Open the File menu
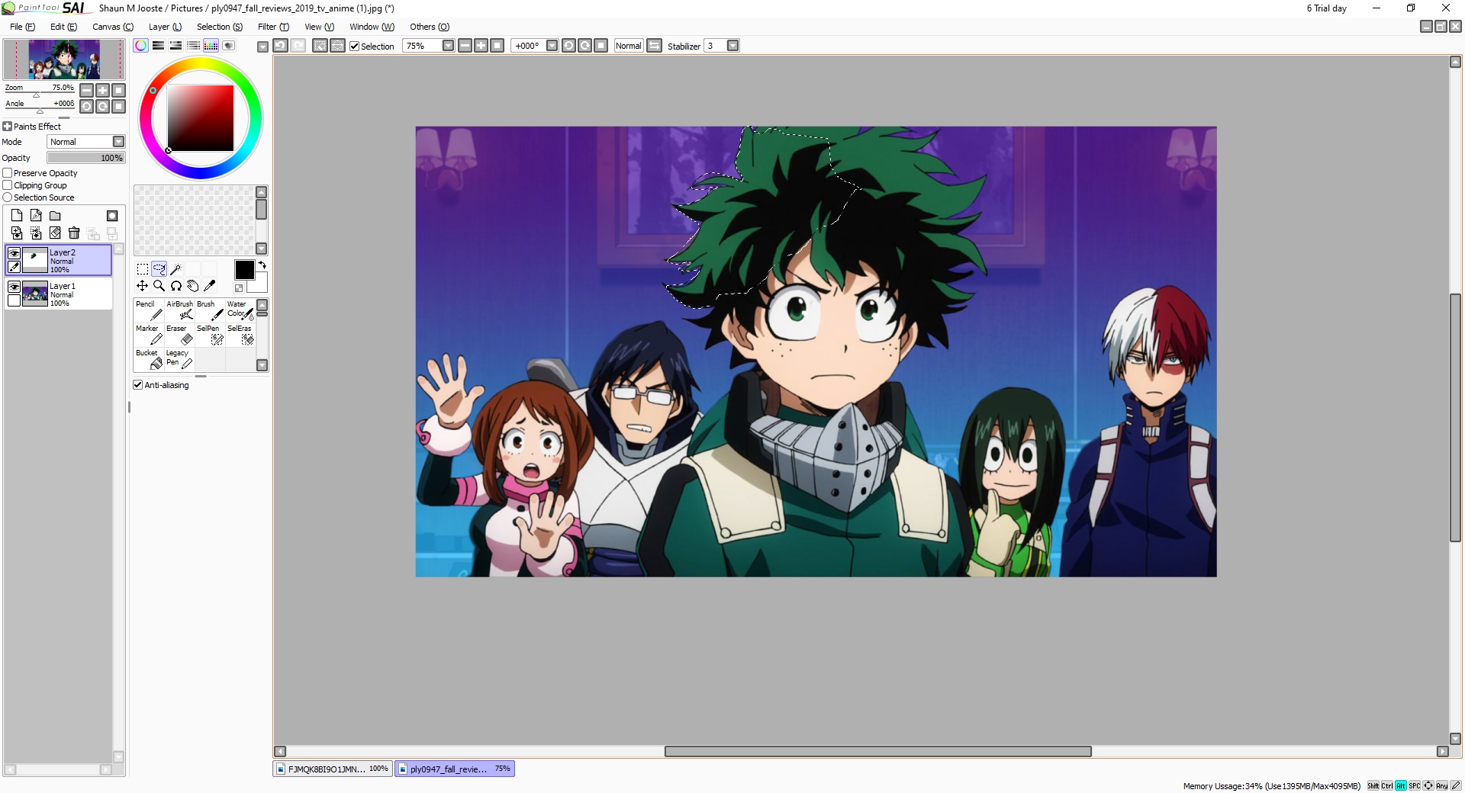Image resolution: width=1465 pixels, height=793 pixels. pyautogui.click(x=22, y=27)
